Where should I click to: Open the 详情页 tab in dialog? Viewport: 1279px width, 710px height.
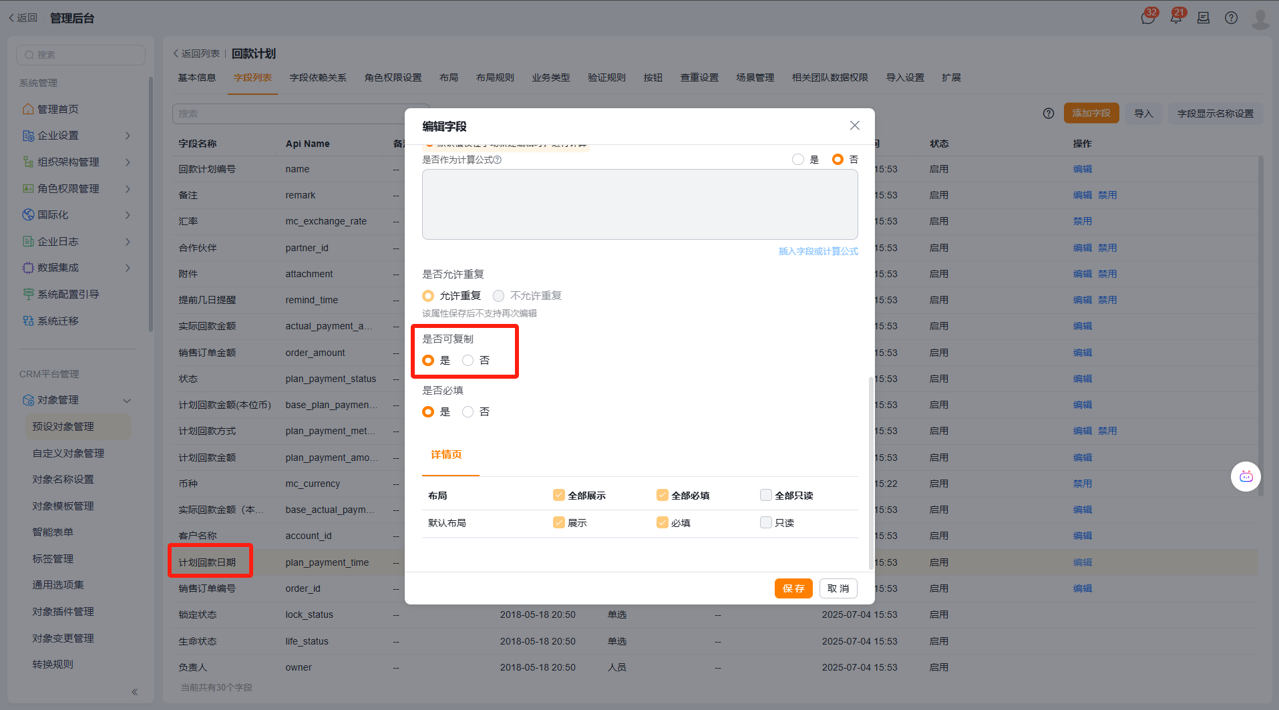446,455
